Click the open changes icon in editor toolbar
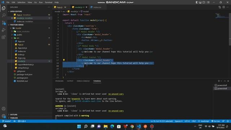231x130 pixels. pyautogui.click(x=220, y=7)
